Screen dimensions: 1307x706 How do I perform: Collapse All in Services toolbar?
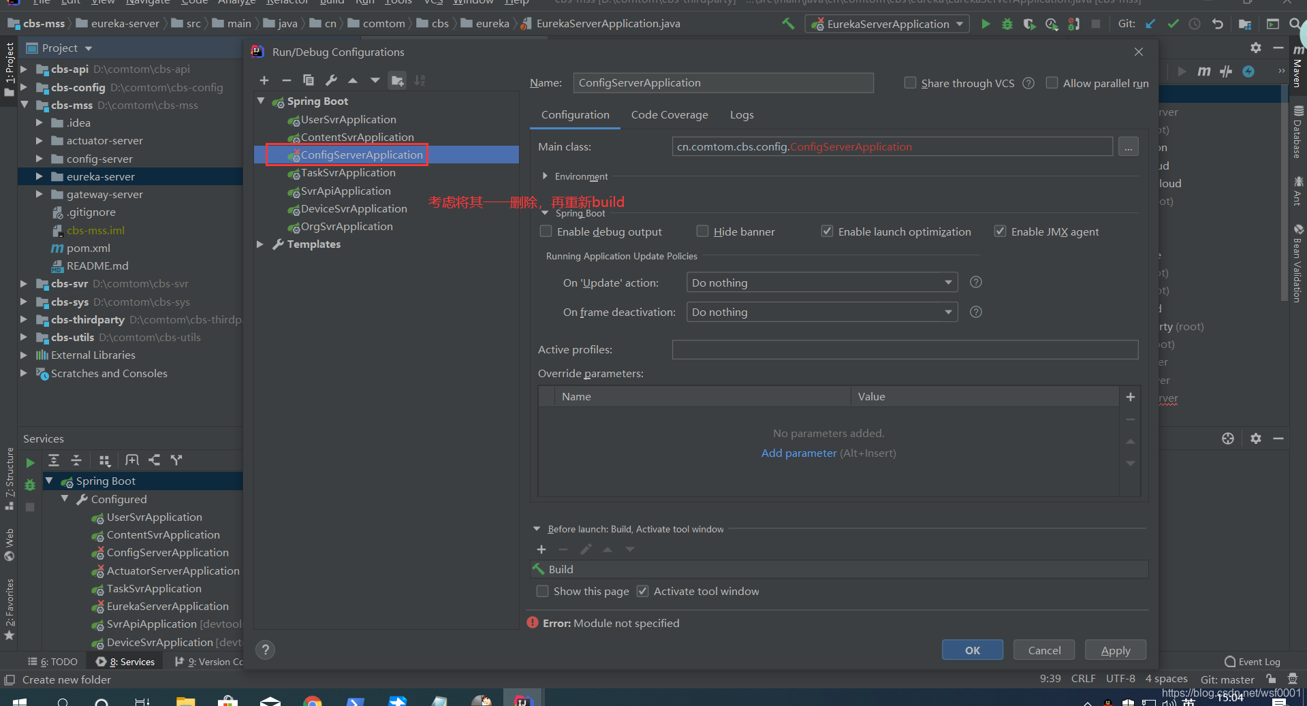pos(76,460)
